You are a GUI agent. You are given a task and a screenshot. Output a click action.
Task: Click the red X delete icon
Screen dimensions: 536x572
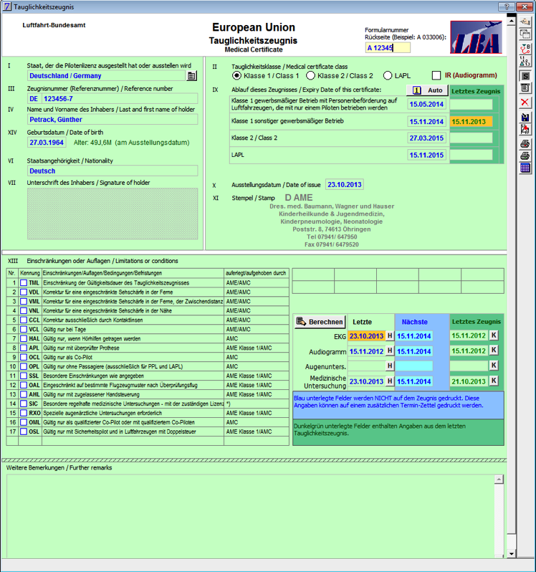(x=525, y=103)
